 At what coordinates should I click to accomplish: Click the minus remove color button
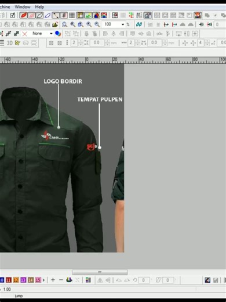(x=61, y=280)
